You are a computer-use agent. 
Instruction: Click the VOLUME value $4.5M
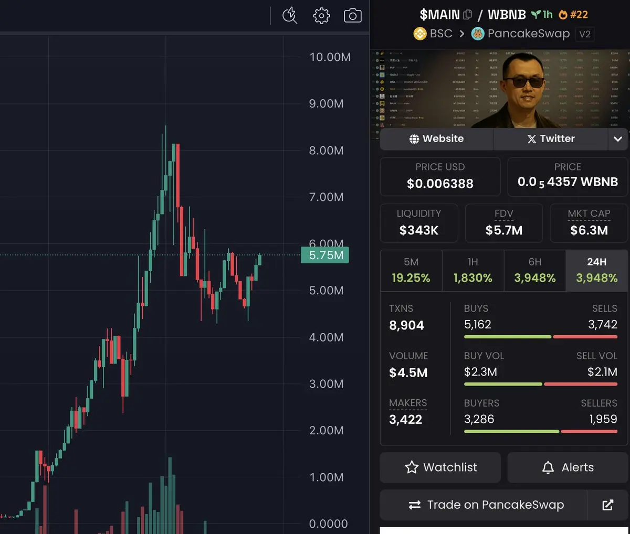(408, 372)
